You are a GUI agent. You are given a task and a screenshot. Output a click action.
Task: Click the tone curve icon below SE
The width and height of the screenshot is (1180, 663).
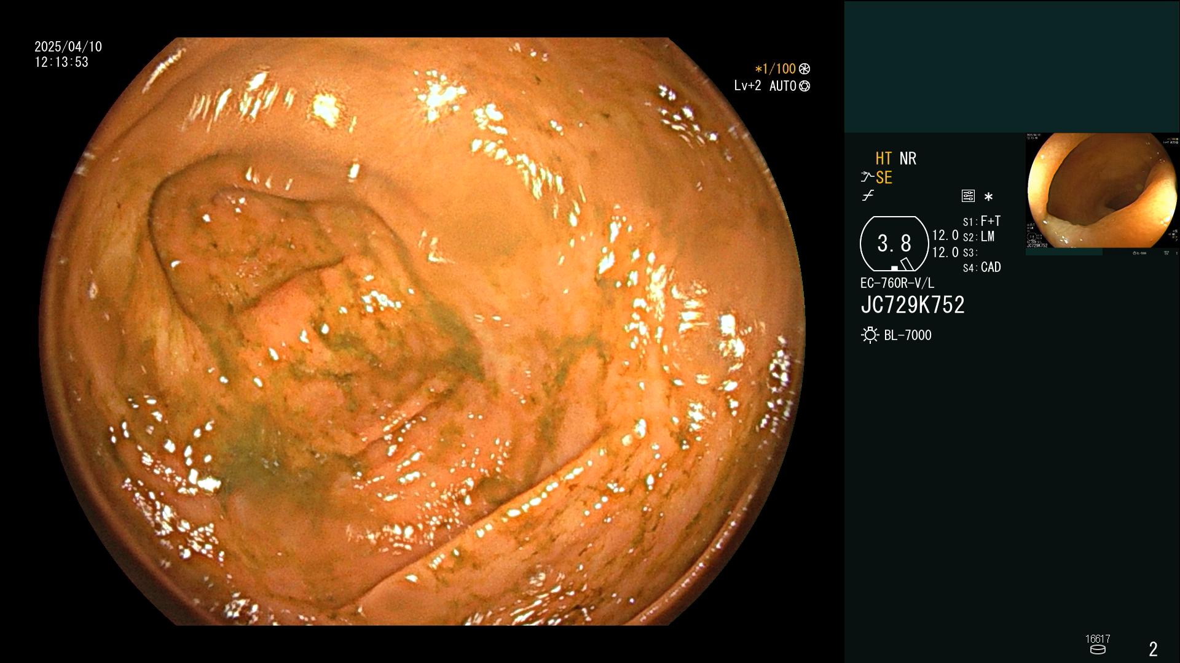pos(868,196)
